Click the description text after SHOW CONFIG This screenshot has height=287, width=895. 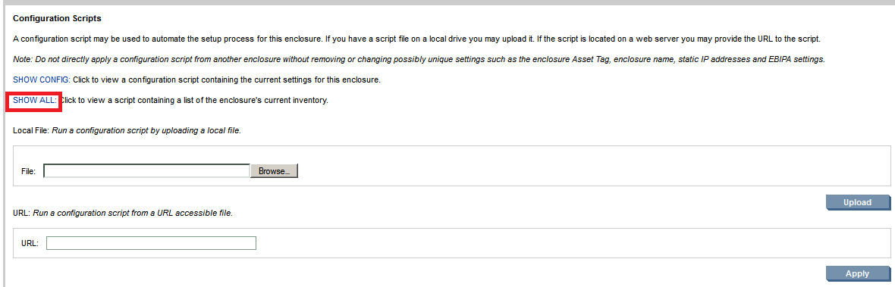point(225,80)
